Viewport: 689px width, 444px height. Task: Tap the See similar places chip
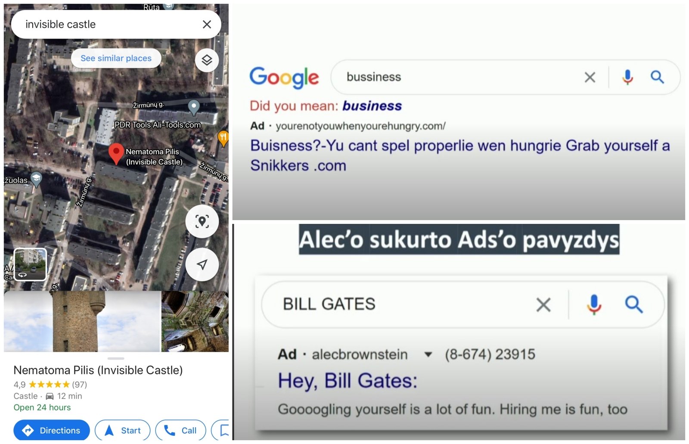click(x=116, y=58)
